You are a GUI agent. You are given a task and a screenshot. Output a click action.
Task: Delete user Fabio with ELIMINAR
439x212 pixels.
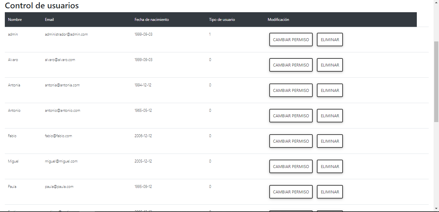coord(330,141)
